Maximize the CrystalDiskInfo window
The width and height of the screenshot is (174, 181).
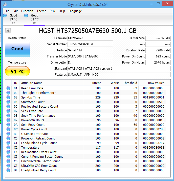[158, 4]
